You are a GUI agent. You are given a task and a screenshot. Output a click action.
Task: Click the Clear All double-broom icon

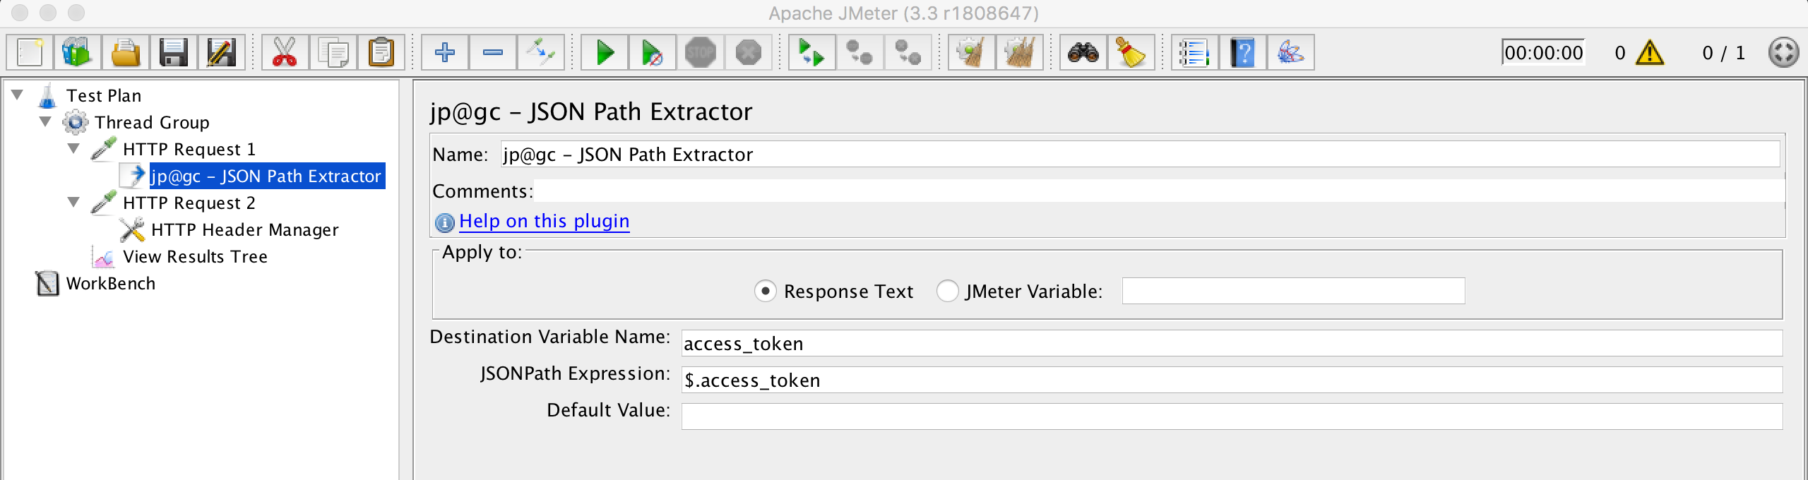pyautogui.click(x=1019, y=53)
